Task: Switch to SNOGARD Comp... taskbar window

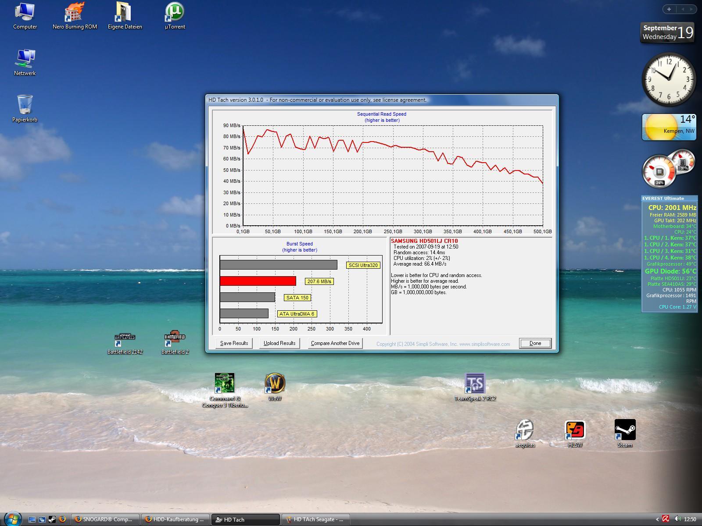Action: point(105,519)
